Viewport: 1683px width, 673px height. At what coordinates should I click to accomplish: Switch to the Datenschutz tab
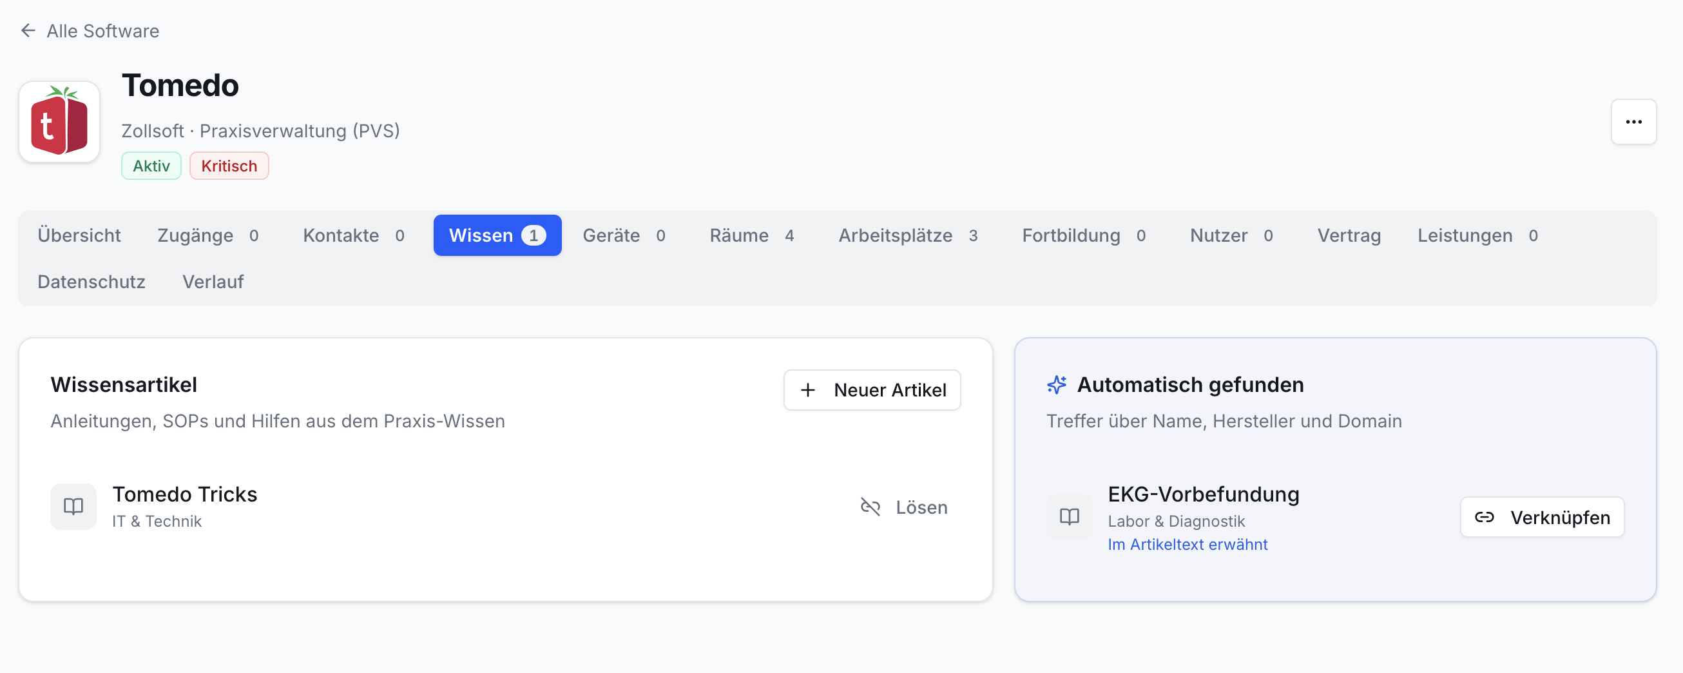pos(91,282)
